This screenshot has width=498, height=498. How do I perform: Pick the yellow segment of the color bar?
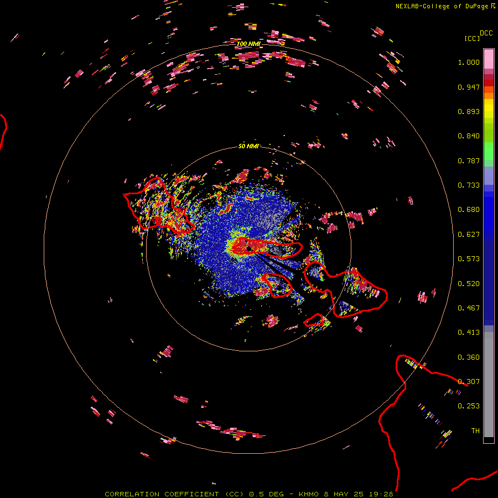coord(489,108)
